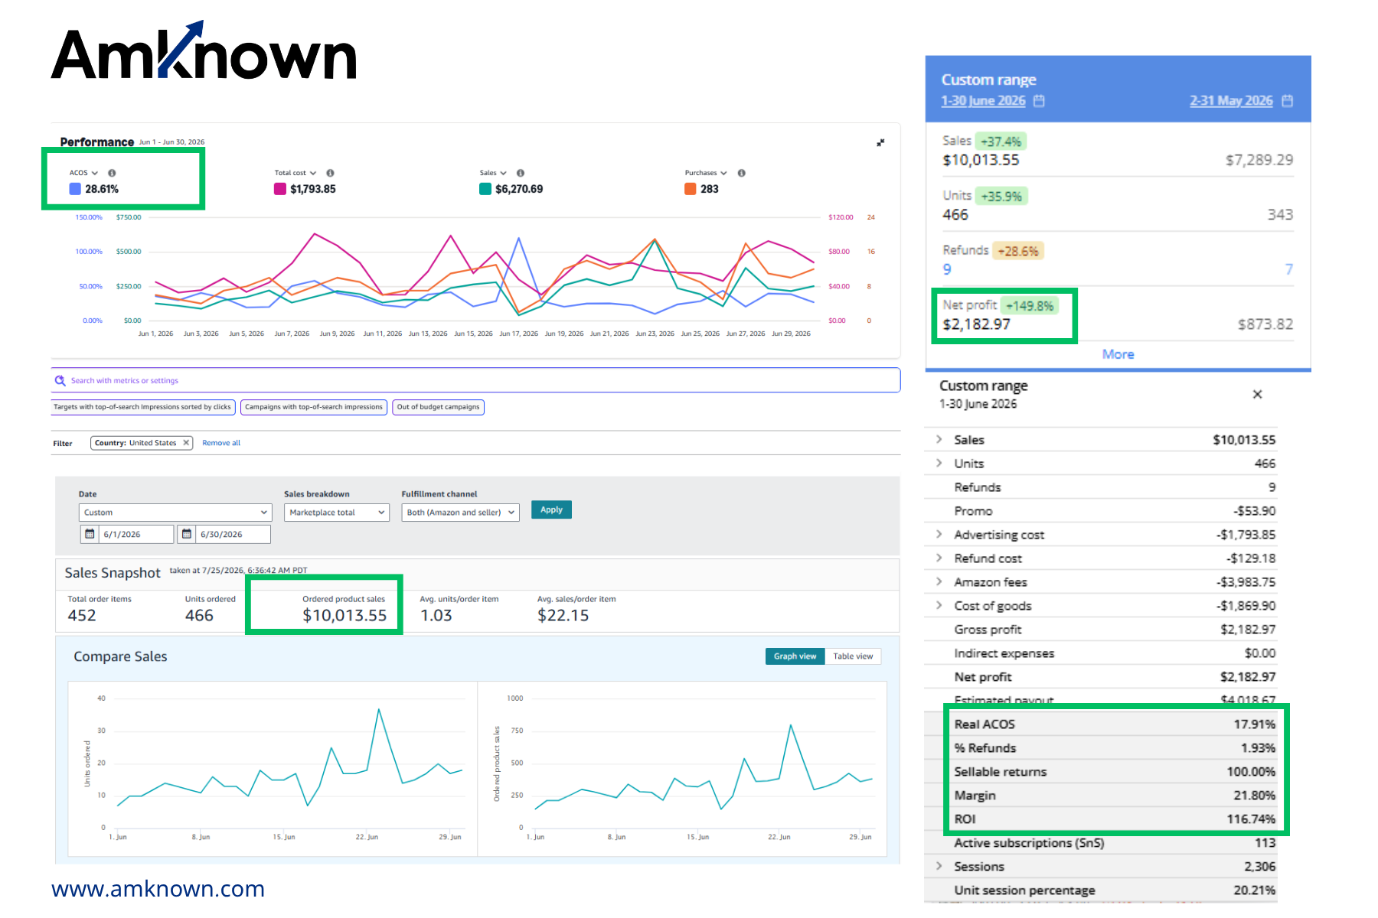Open the Date Custom dropdown

pyautogui.click(x=175, y=513)
